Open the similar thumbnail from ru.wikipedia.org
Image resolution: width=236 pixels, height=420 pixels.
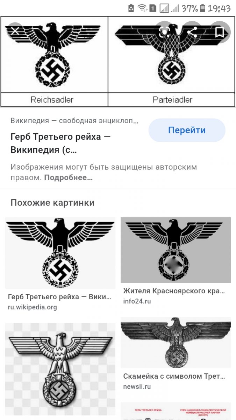click(60, 253)
